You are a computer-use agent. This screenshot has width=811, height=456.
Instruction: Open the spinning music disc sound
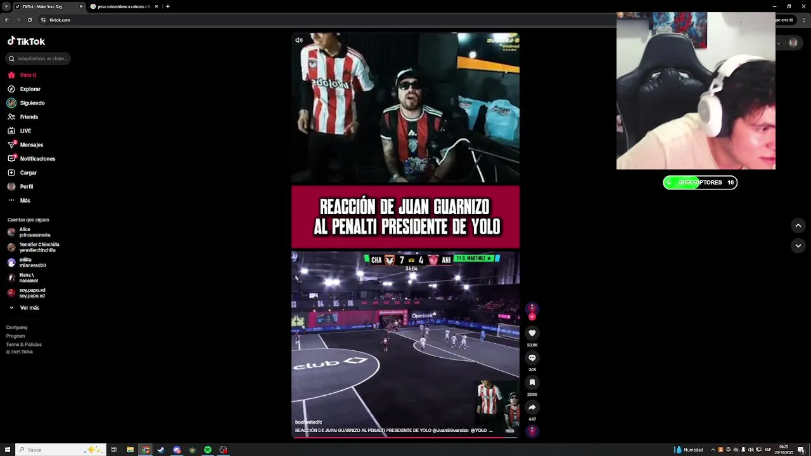pos(532,431)
